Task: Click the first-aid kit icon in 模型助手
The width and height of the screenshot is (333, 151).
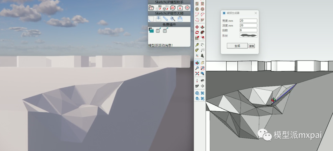Action: tap(180, 8)
